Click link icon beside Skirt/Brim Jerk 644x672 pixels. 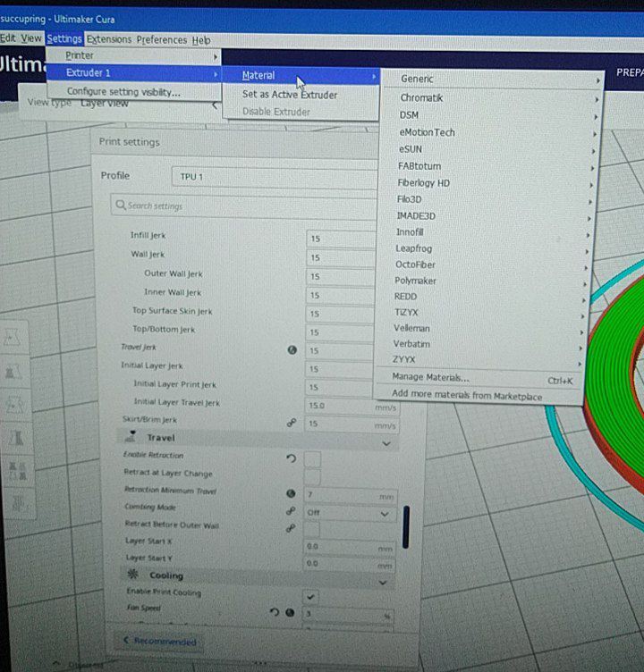tap(292, 424)
